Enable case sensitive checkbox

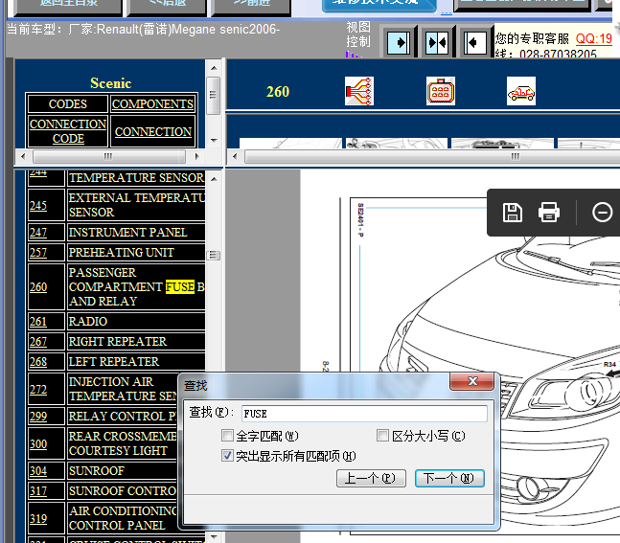point(382,436)
